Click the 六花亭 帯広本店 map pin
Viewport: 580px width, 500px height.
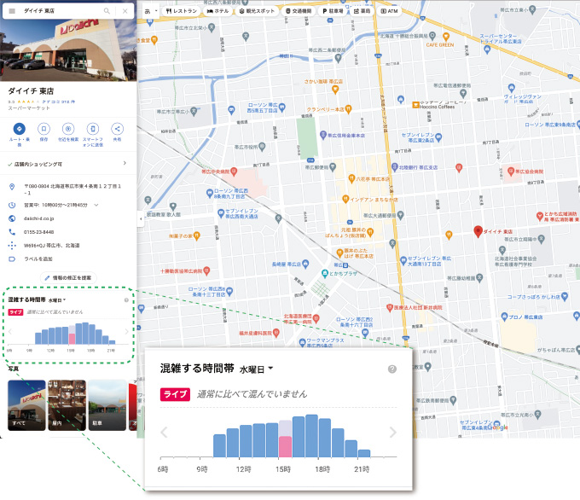coord(351,179)
